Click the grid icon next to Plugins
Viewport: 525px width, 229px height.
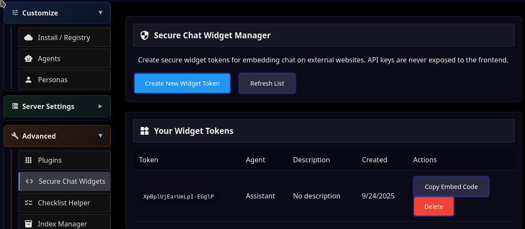click(x=29, y=160)
